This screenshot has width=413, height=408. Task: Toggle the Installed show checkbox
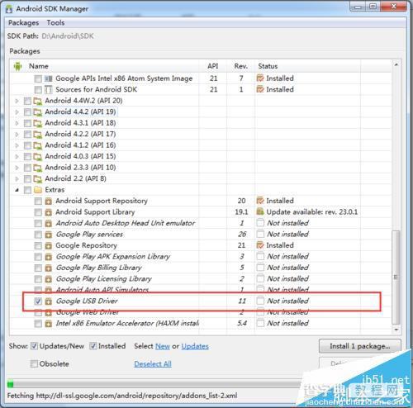[x=93, y=346]
